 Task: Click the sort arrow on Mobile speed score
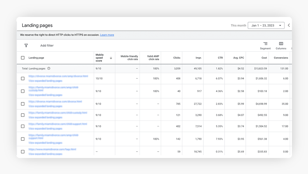[x=111, y=58]
